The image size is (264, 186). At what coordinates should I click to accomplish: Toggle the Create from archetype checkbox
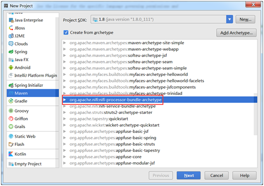[66, 32]
